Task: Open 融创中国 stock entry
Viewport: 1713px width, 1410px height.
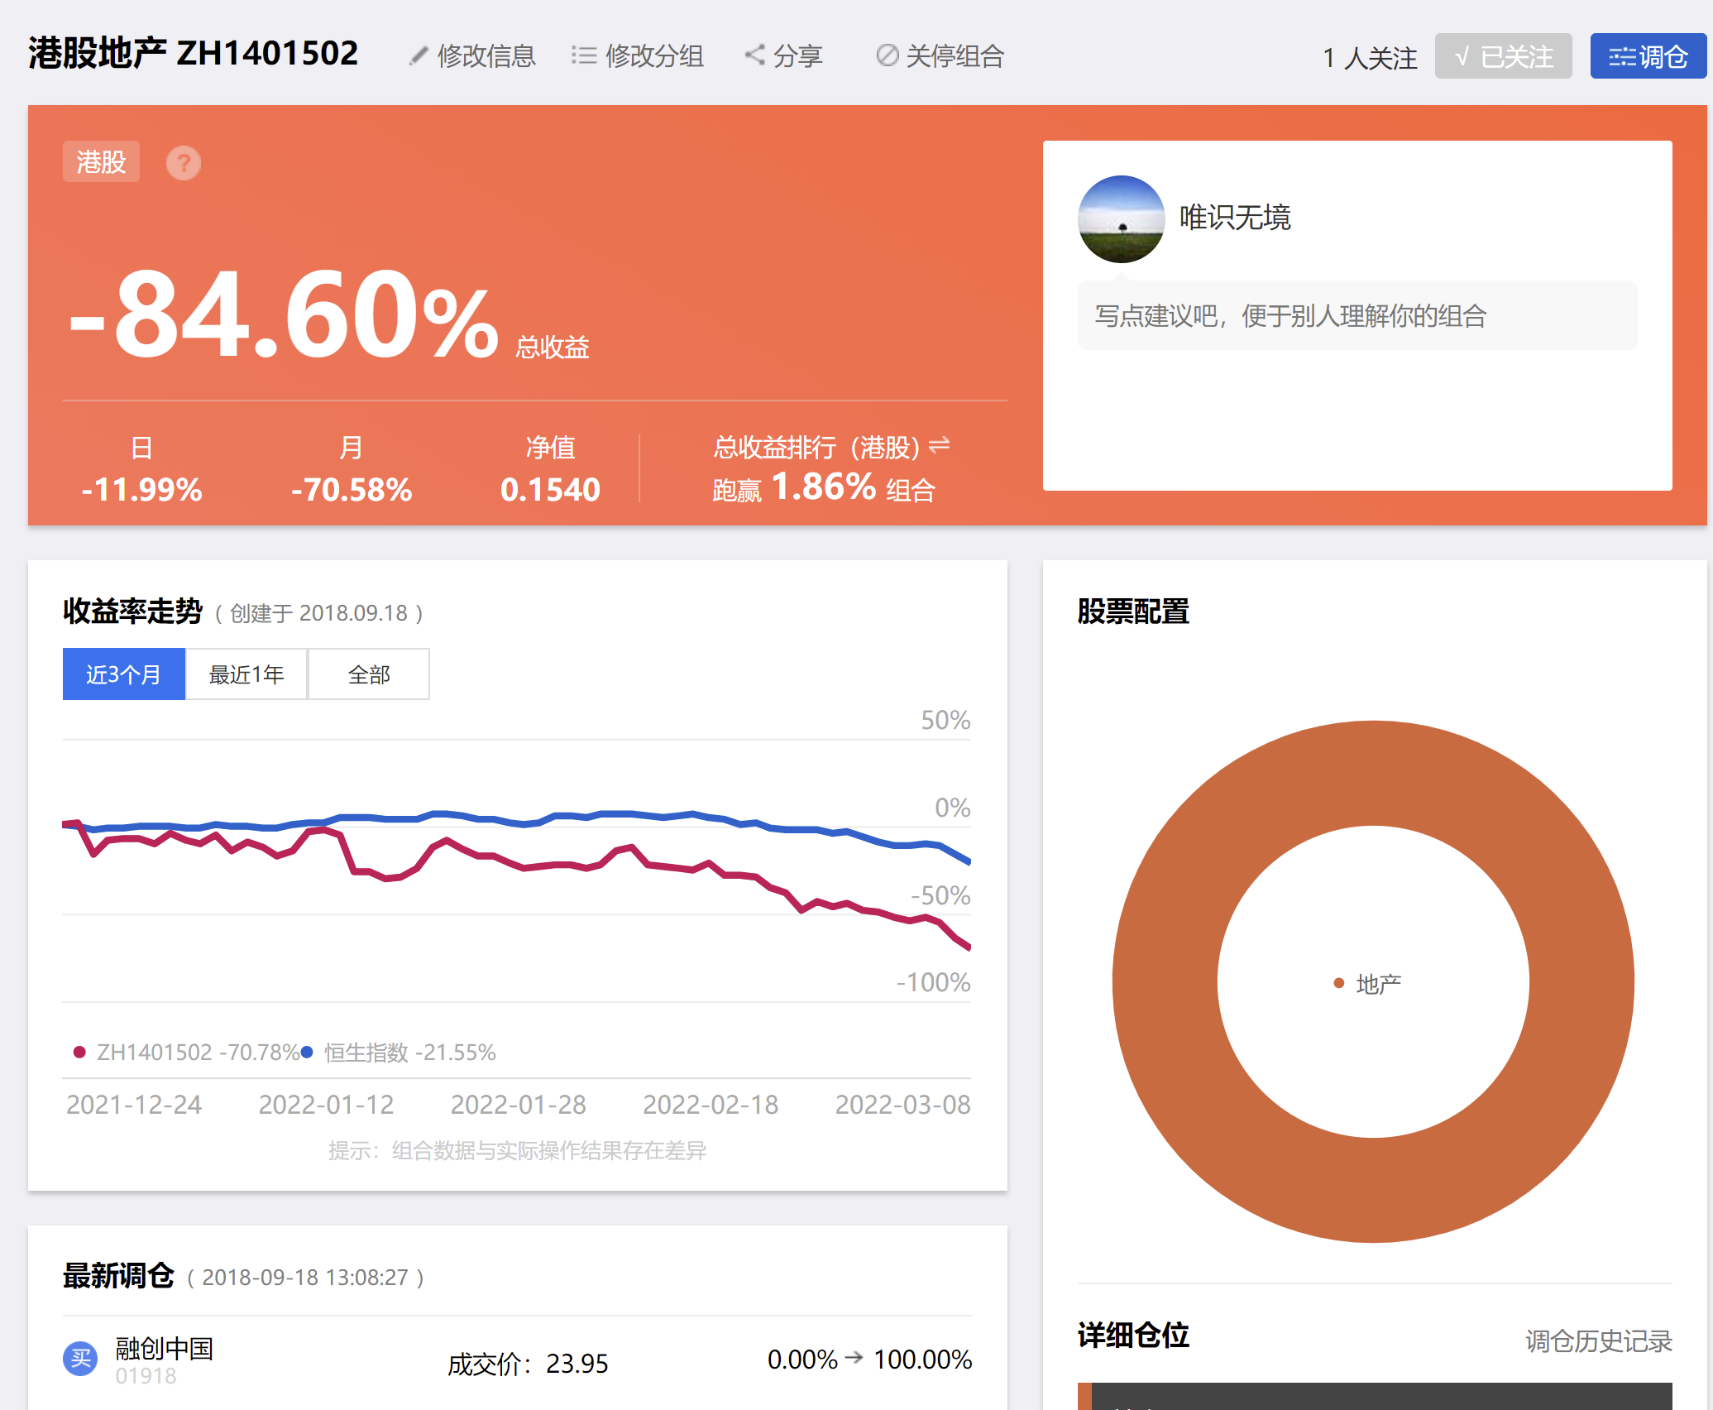Action: [164, 1349]
